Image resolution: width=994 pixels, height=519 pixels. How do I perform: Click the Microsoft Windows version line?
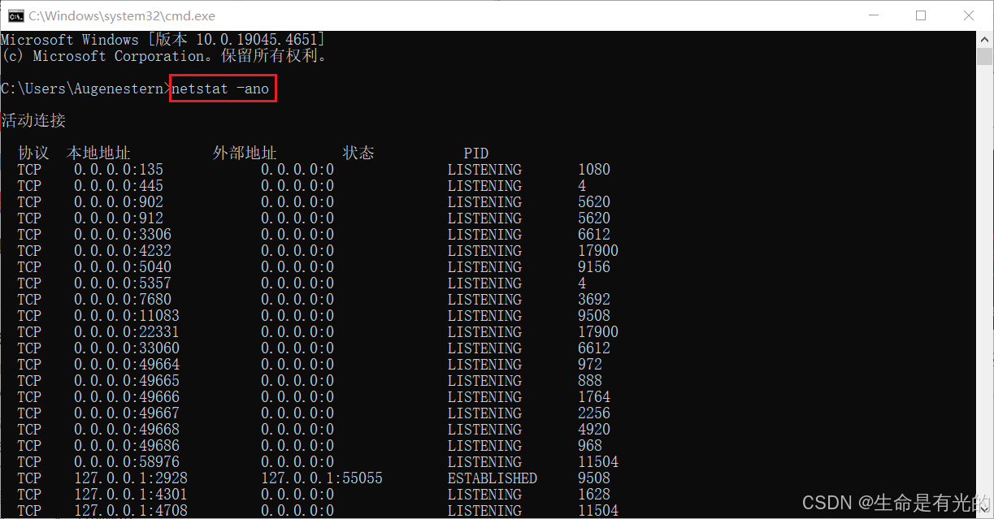[x=163, y=40]
